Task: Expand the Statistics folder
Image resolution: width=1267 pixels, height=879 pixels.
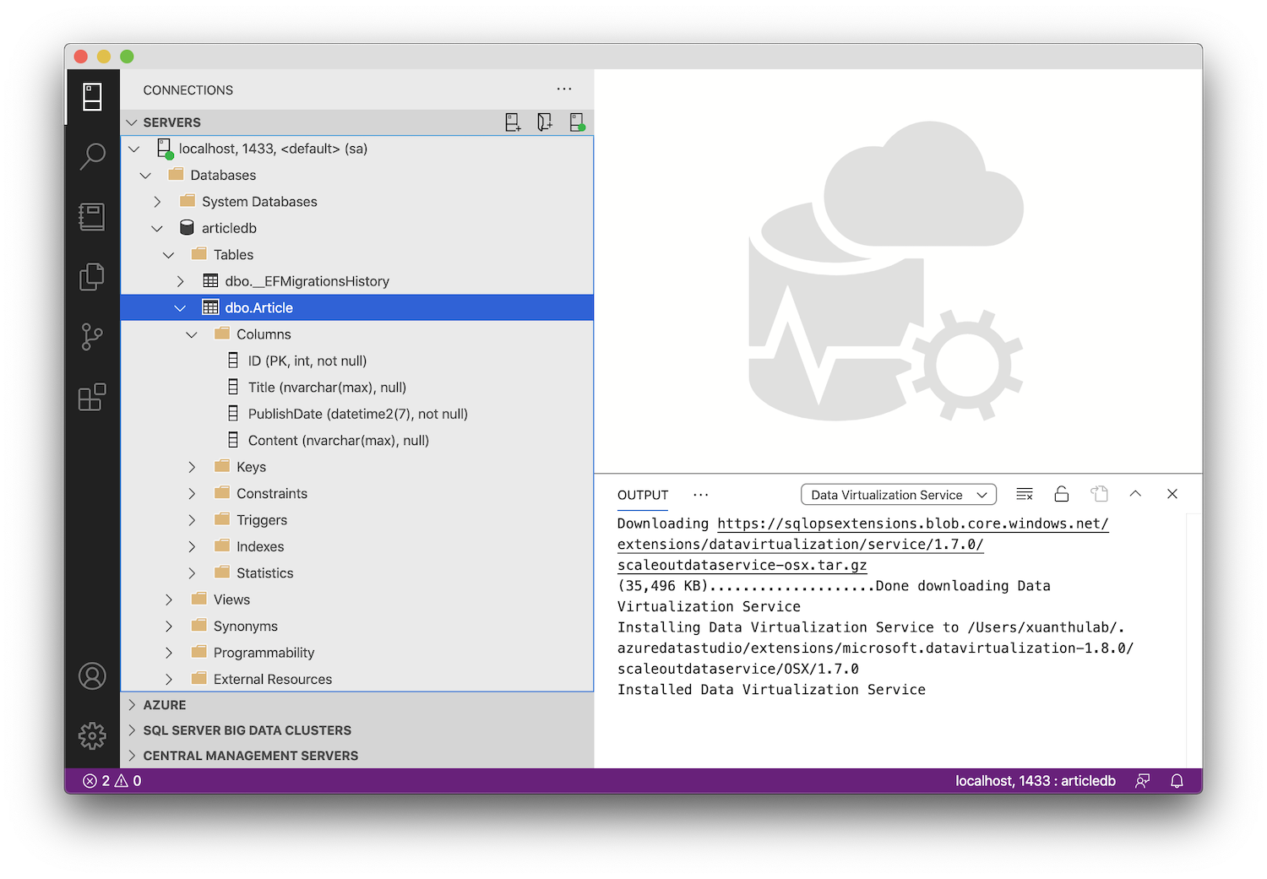Action: pyautogui.click(x=192, y=572)
